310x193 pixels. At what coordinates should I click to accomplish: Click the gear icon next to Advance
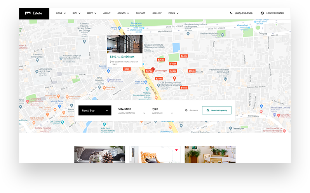tap(186, 110)
